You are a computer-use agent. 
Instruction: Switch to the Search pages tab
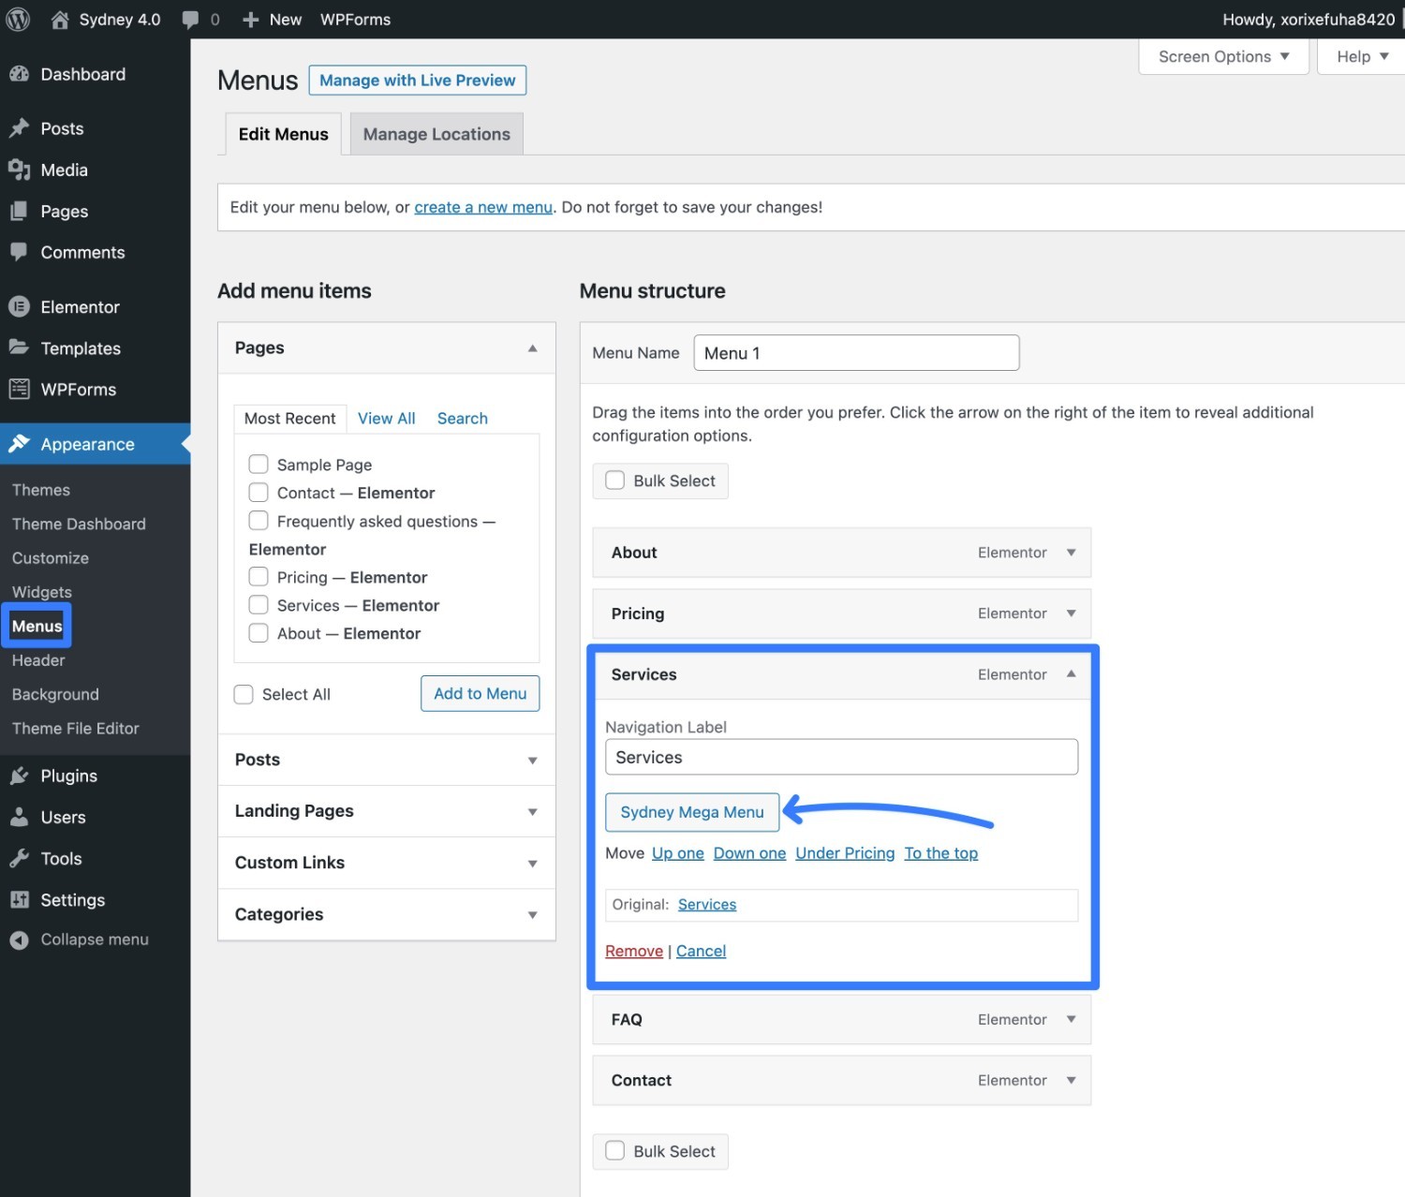pyautogui.click(x=462, y=419)
